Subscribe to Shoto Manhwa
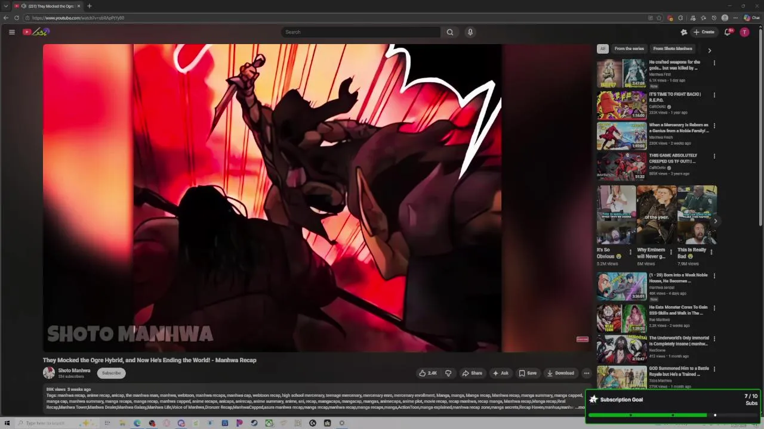The image size is (764, 429). point(111,373)
